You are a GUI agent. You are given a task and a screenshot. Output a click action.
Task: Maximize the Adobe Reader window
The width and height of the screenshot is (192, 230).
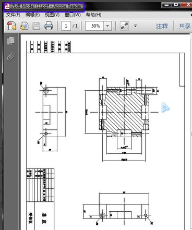[x=176, y=5]
